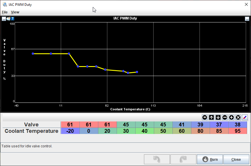Screen dimensions: 251x166
Task: Click the speech bubble note icon
Action: [8, 19]
